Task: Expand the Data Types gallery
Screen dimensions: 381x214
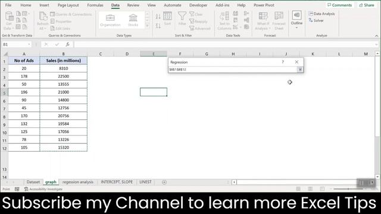Action: (x=147, y=26)
